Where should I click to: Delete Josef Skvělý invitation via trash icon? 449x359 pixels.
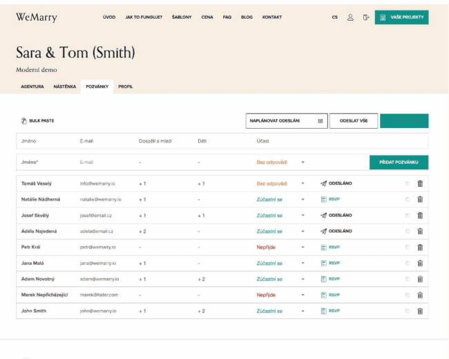click(420, 215)
